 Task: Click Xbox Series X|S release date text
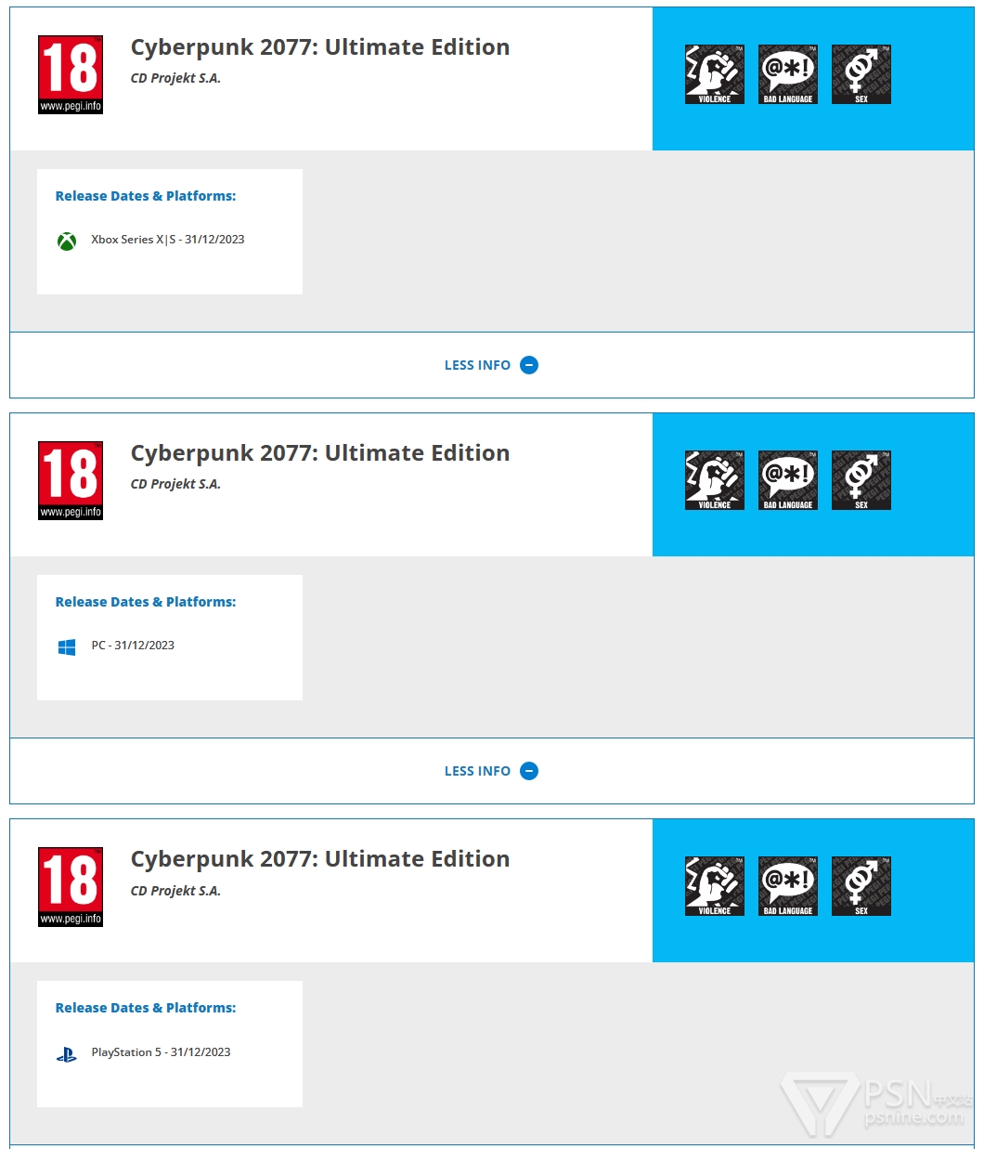coord(168,240)
